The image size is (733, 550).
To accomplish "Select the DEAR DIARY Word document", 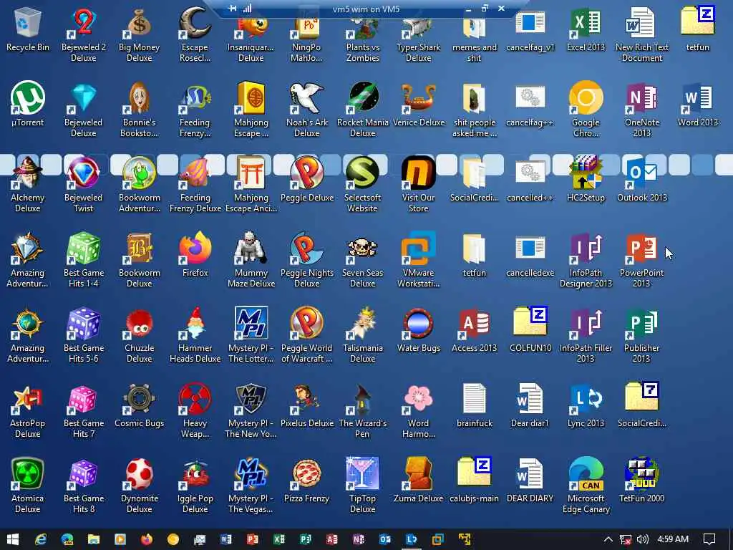I will (530, 481).
